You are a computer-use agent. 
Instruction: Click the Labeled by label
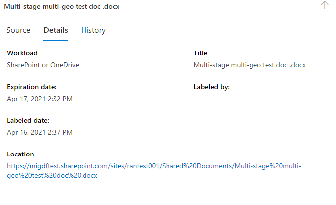[212, 87]
